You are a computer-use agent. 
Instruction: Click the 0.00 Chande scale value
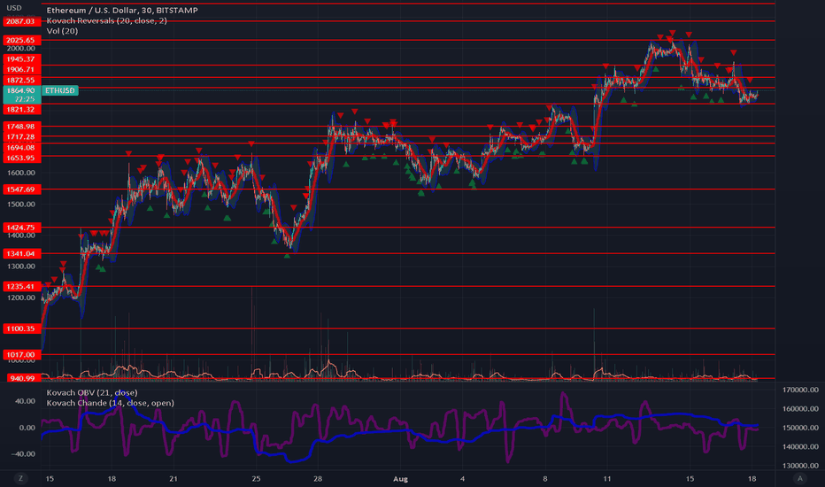pyautogui.click(x=27, y=428)
